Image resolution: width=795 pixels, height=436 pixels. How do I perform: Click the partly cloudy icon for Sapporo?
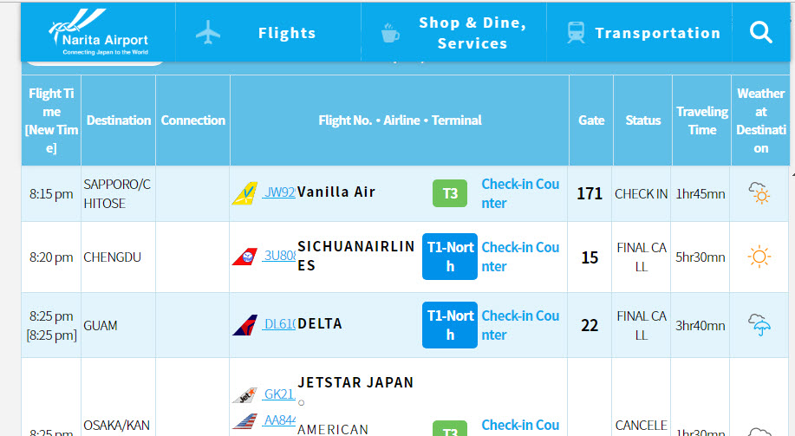pos(759,193)
